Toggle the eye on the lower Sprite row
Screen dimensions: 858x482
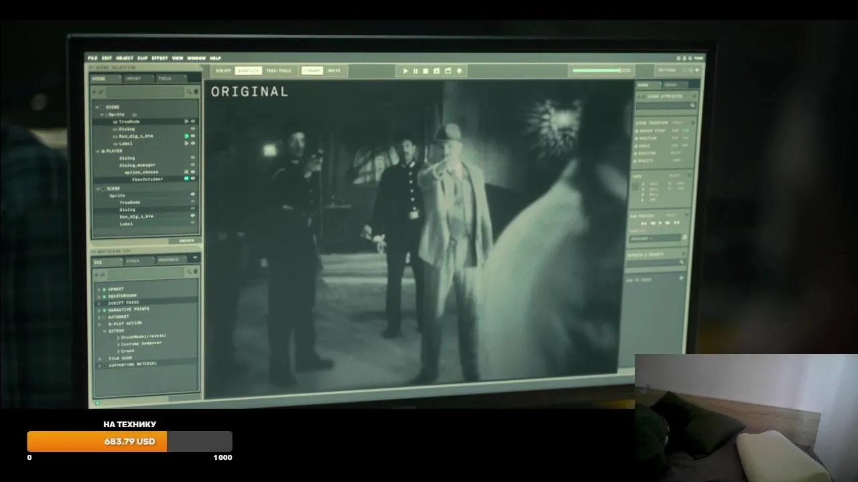coord(193,195)
